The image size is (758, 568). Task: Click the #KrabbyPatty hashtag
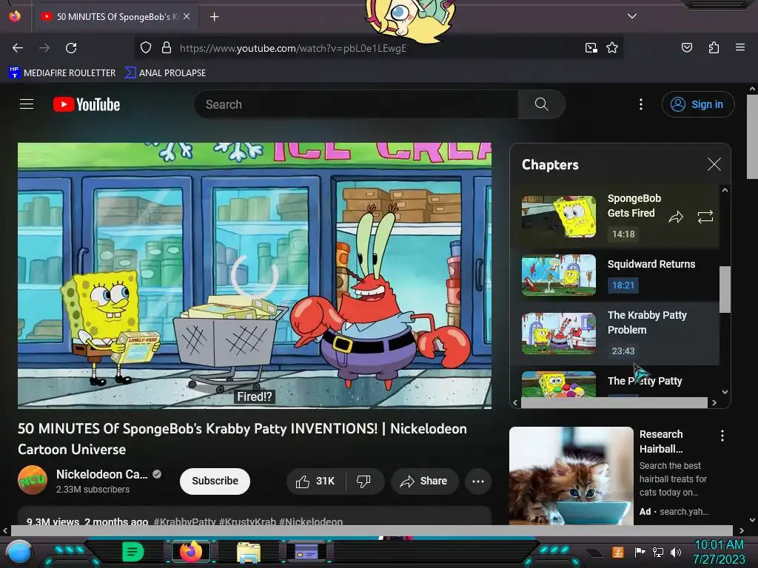click(184, 521)
